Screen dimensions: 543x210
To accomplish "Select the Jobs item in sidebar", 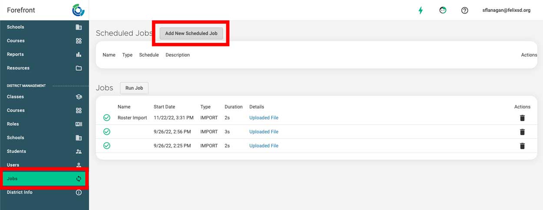I will pos(44,179).
